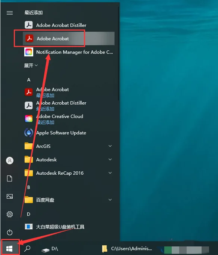
Task: Open the Adobe Acrobat icon in section A
Action: [29, 92]
